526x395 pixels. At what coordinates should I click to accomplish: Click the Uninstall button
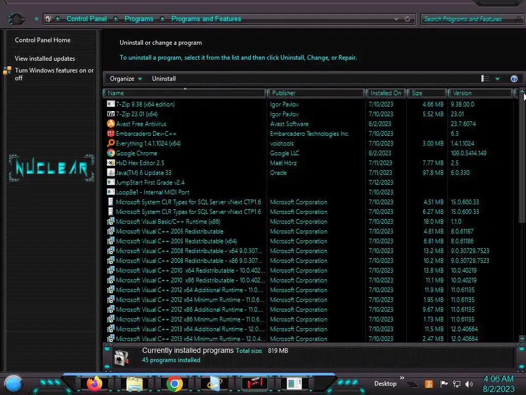tap(164, 79)
